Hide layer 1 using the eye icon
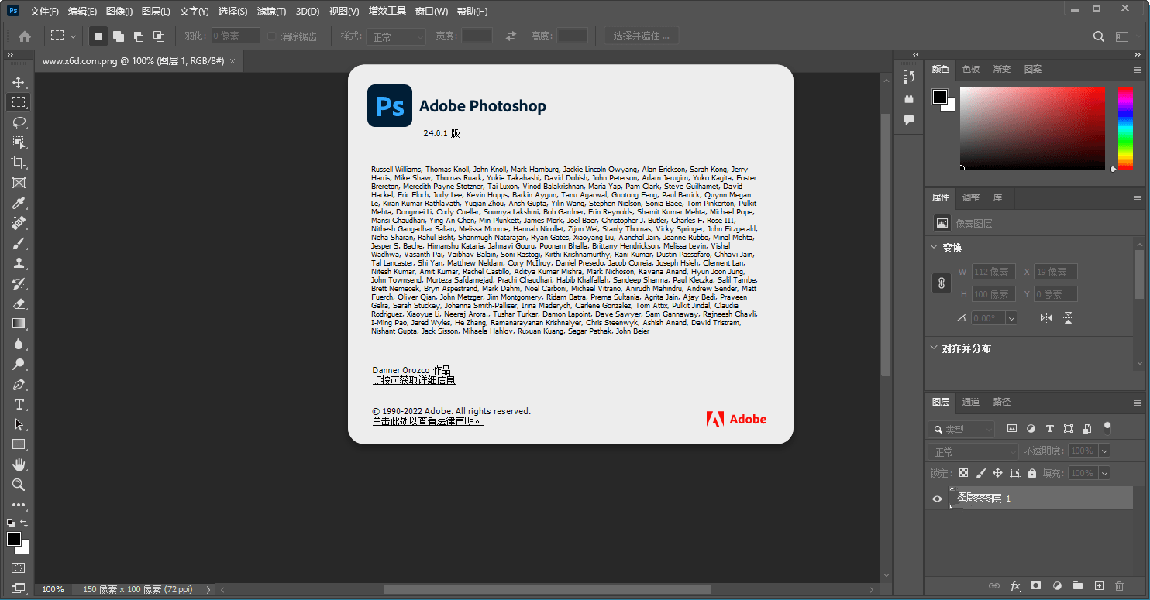The image size is (1150, 600). click(937, 499)
